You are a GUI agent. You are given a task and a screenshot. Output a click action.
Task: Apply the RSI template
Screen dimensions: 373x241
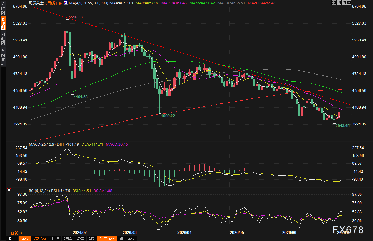pyautogui.click(x=92, y=239)
